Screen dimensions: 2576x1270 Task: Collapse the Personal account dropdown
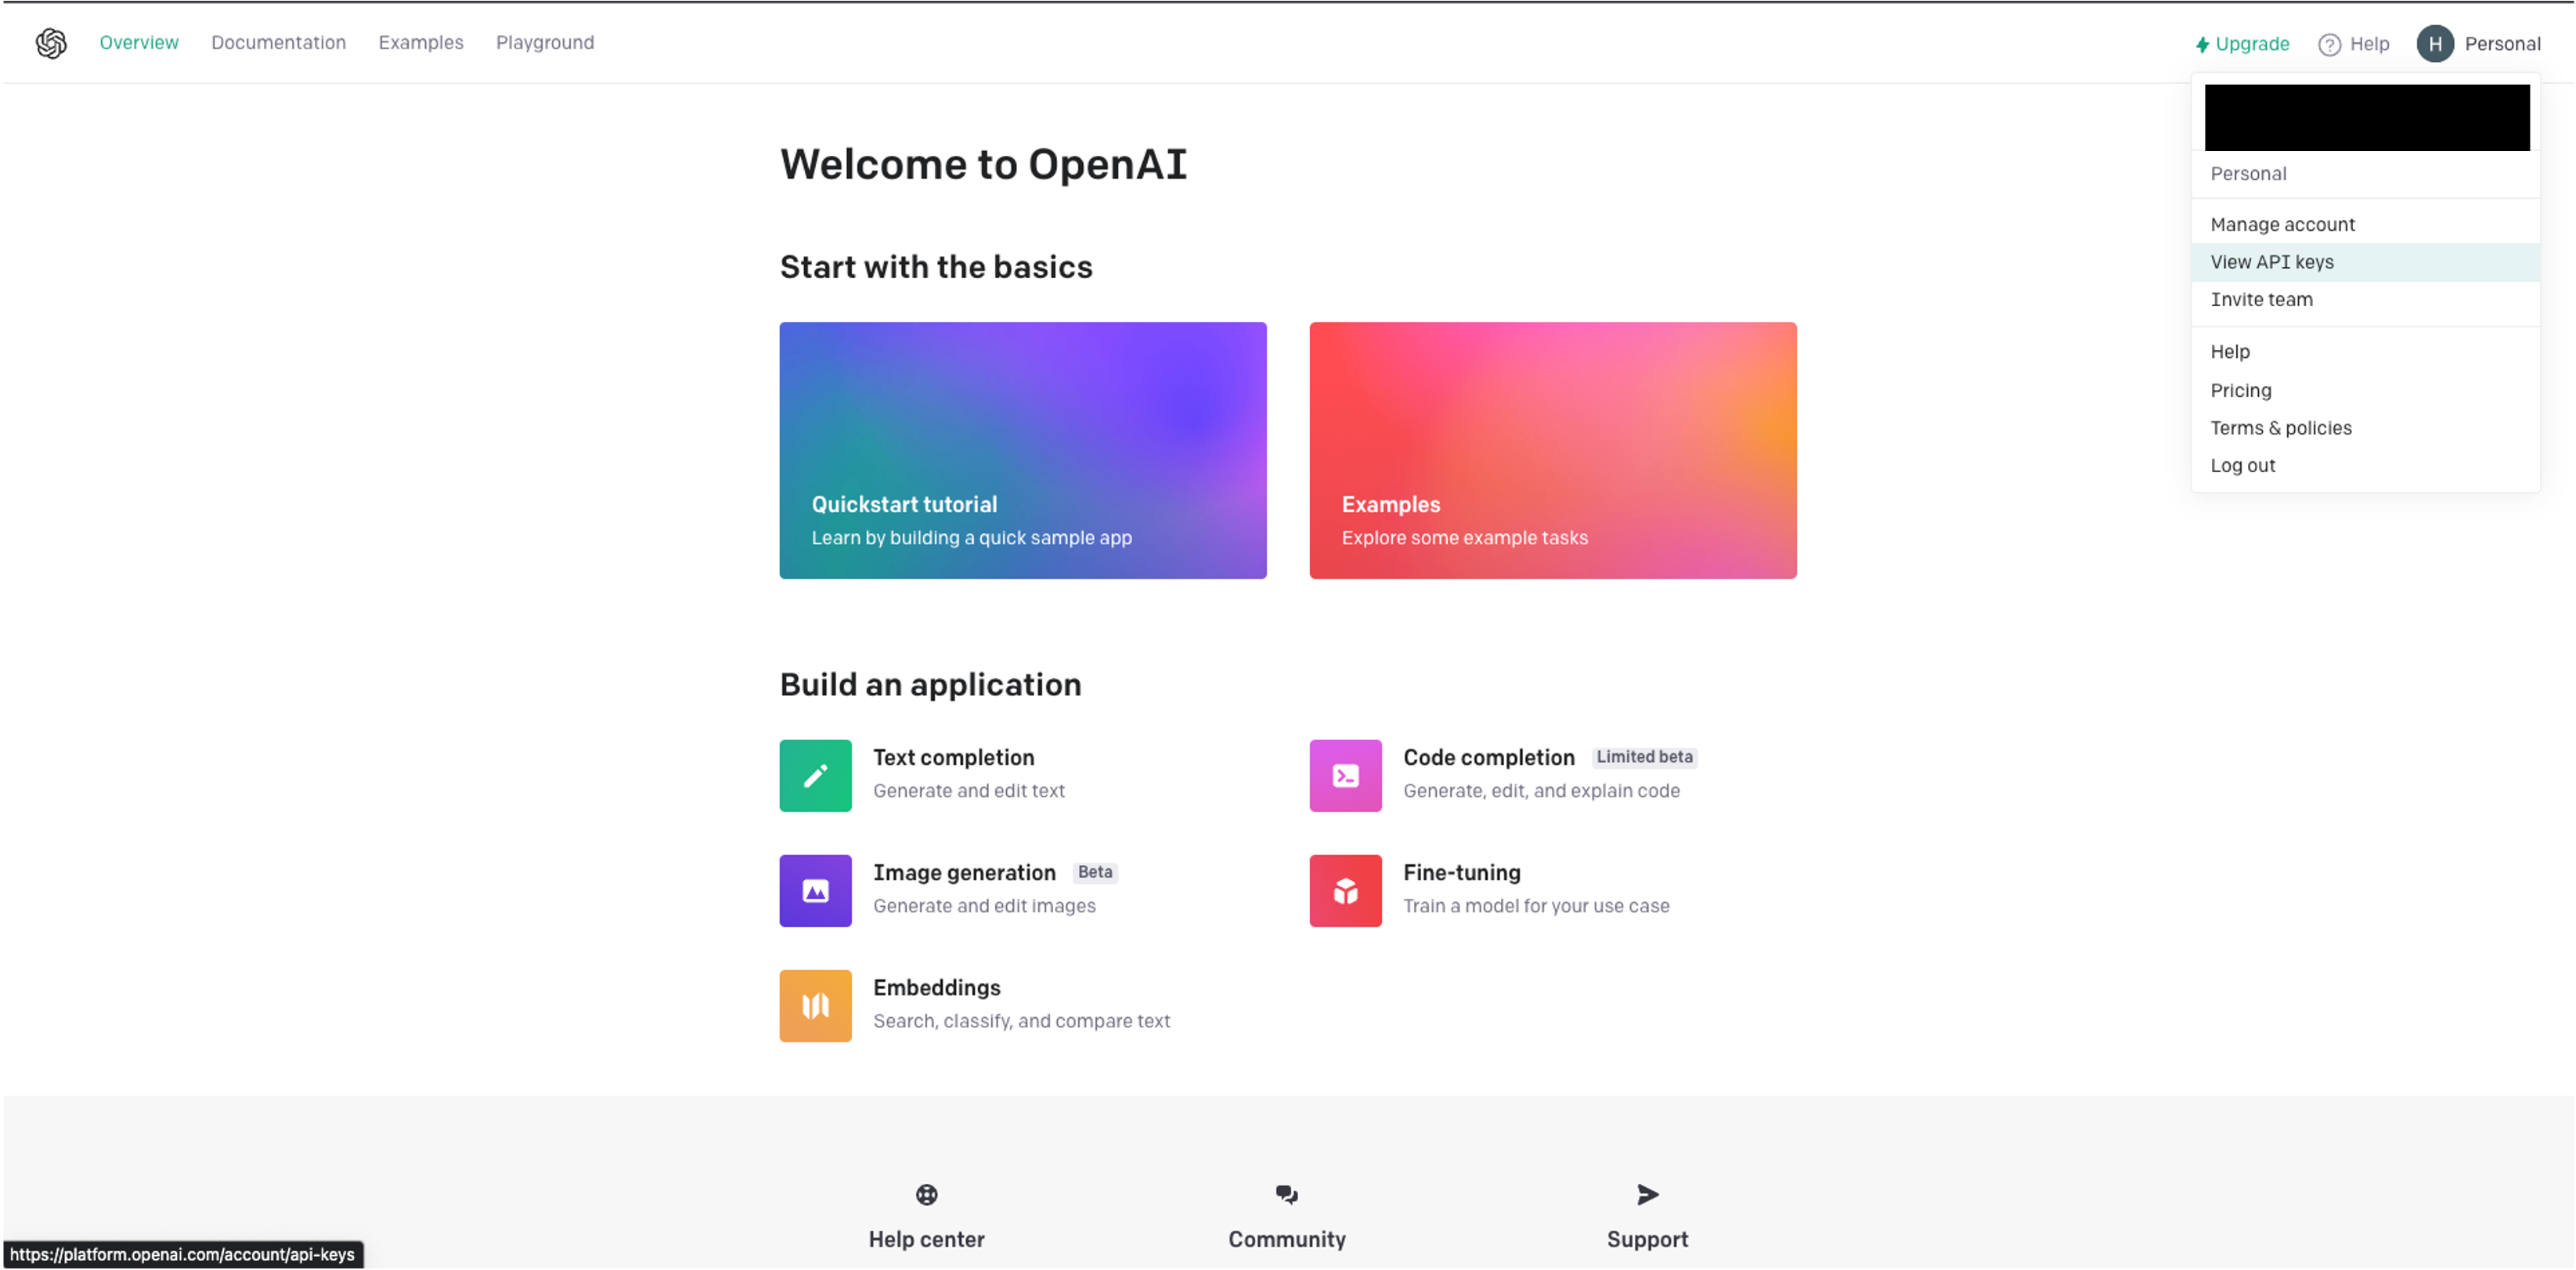pos(2501,44)
